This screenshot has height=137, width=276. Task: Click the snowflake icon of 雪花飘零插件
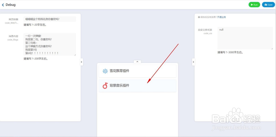coord(105,71)
